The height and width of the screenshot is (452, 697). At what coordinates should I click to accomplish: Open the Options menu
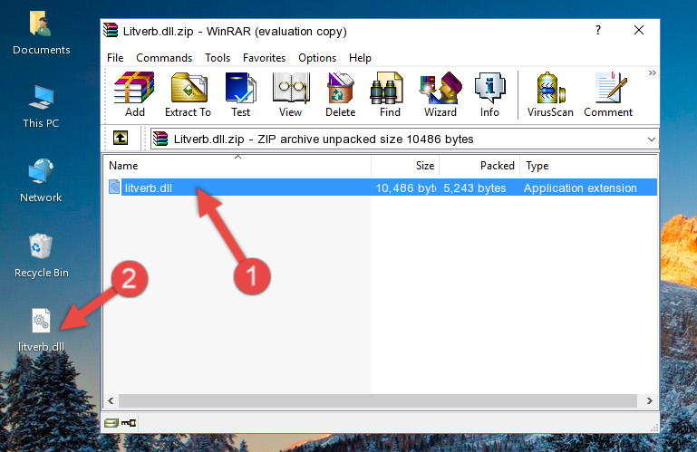click(x=317, y=58)
